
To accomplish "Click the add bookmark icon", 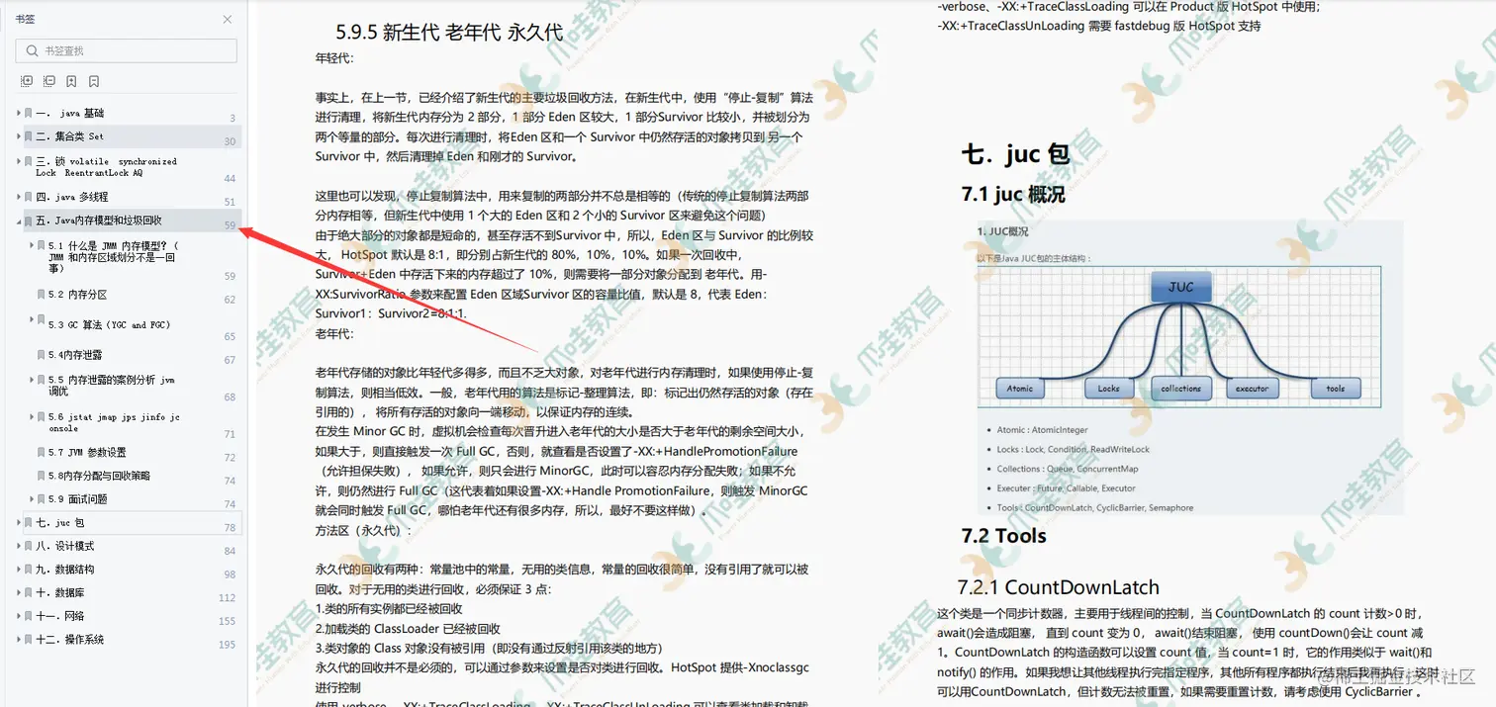I will pos(72,81).
